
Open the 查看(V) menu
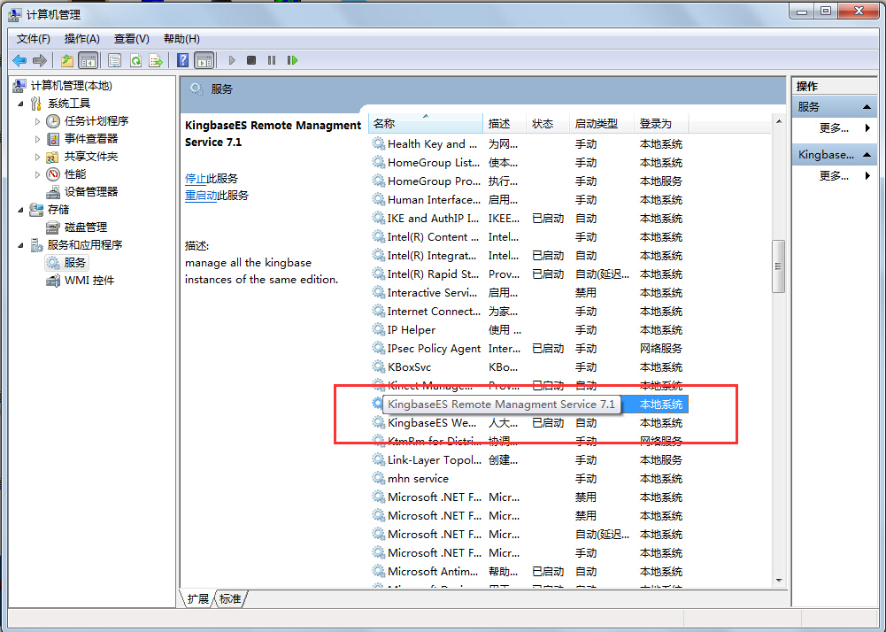[x=132, y=39]
